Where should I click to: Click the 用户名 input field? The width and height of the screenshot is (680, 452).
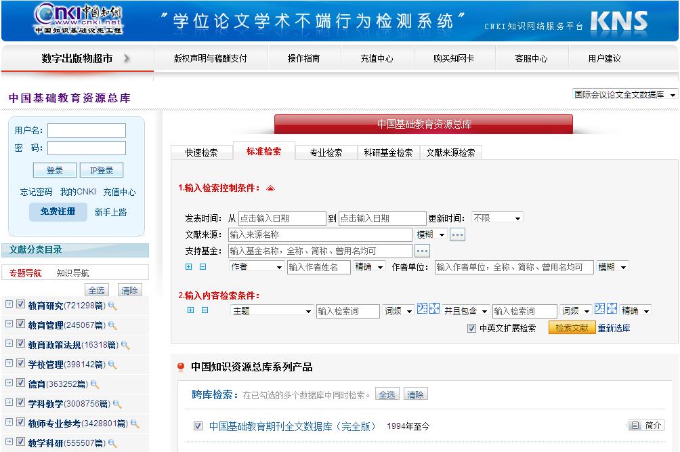(87, 130)
